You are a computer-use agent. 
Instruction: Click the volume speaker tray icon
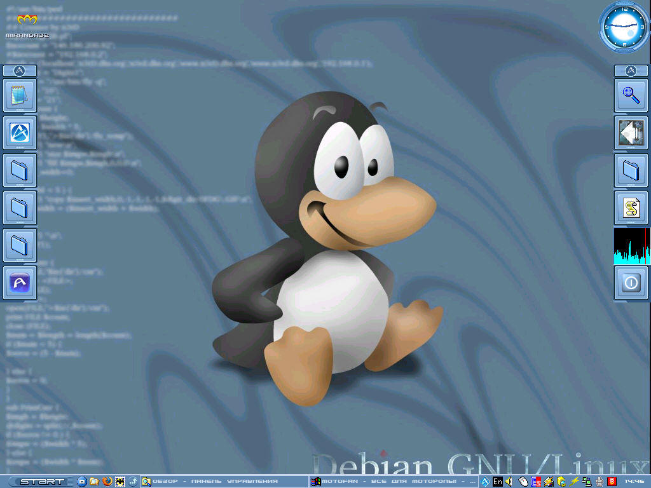pos(509,482)
